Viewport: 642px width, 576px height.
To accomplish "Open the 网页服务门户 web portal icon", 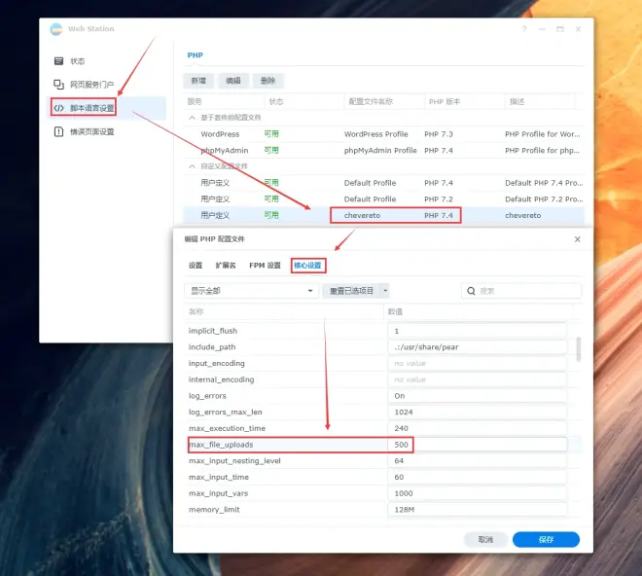I will tap(59, 85).
